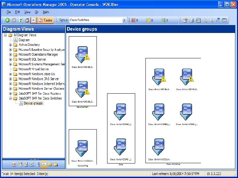This screenshot has width=238, height=178.
Task: Click the grey Forward arrow icon
Action: tap(14, 20)
